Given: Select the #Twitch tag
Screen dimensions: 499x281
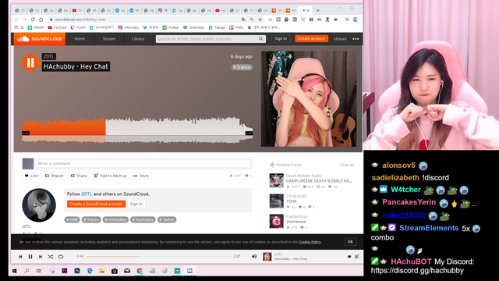Looking at the screenshot, I should click(x=167, y=219).
